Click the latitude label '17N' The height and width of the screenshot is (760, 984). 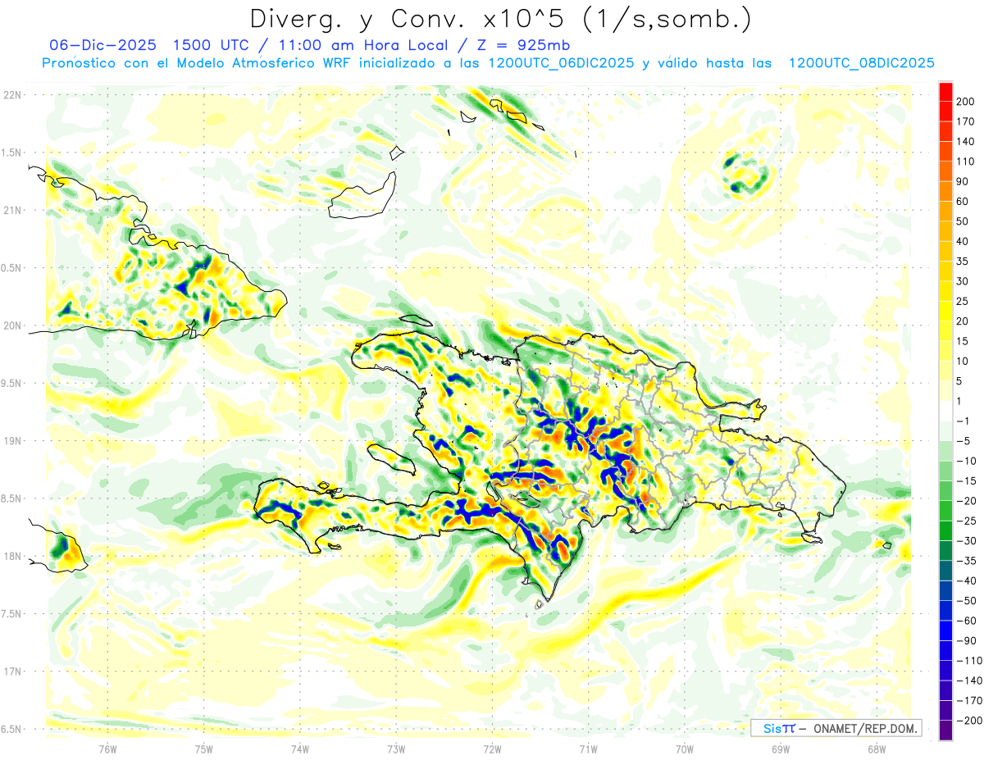(12, 671)
